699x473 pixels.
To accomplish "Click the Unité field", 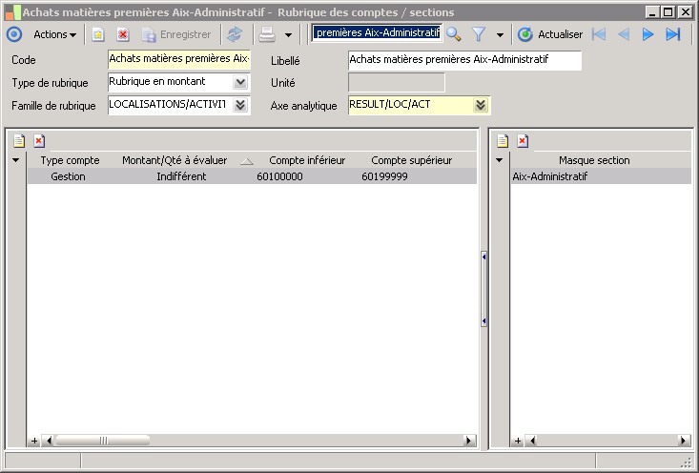I will 397,82.
